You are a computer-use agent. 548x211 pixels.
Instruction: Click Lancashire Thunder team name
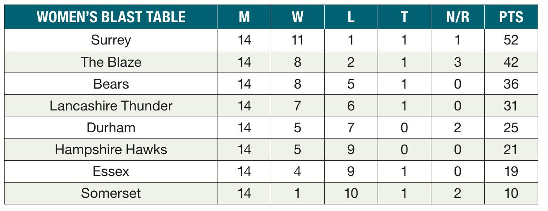tap(111, 106)
